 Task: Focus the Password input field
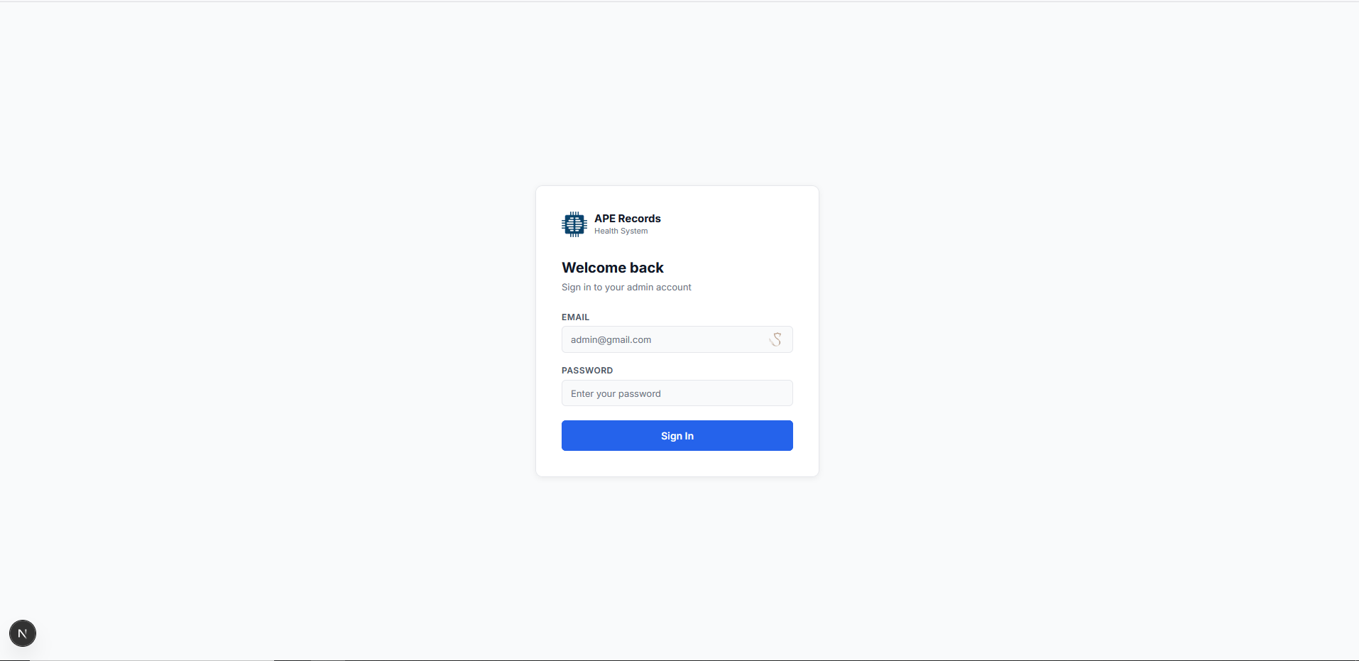(x=677, y=393)
